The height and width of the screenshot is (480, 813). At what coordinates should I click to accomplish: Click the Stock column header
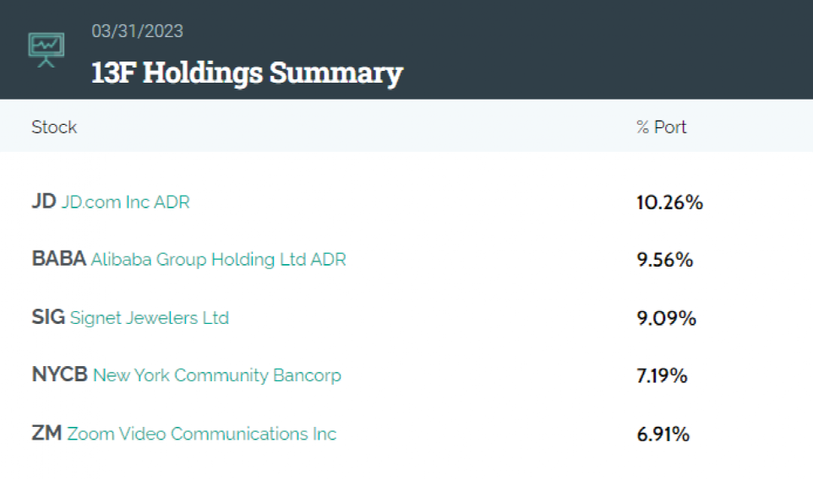pyautogui.click(x=54, y=127)
